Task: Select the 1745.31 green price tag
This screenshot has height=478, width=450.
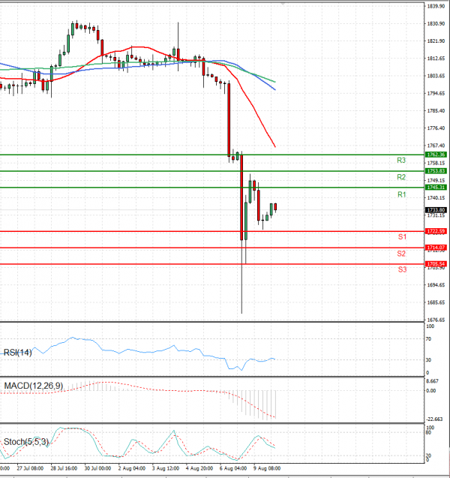Action: (x=436, y=187)
